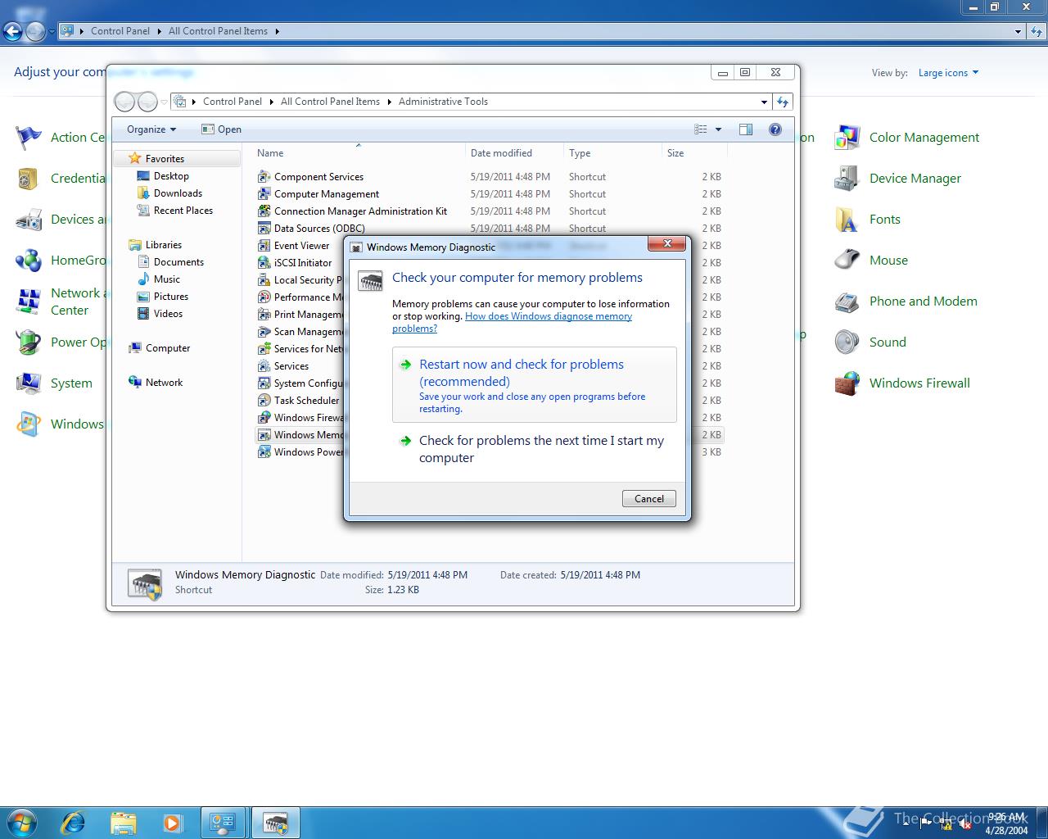
Task: Select the Services shortcut icon
Action: pos(264,366)
